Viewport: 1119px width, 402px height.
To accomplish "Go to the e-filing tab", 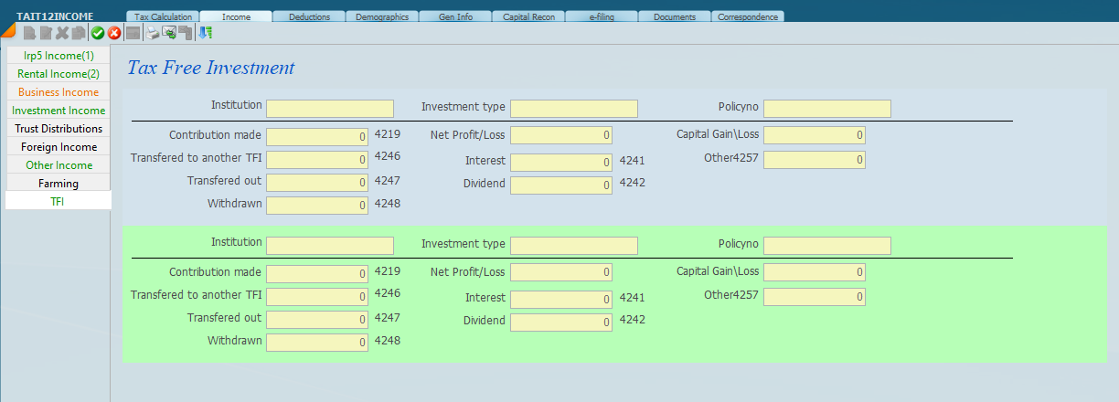I will (x=602, y=16).
